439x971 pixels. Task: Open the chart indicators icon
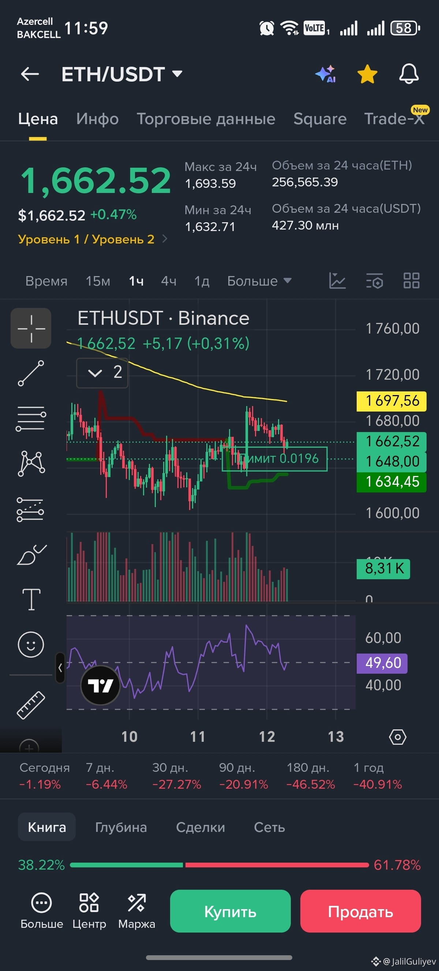point(337,281)
